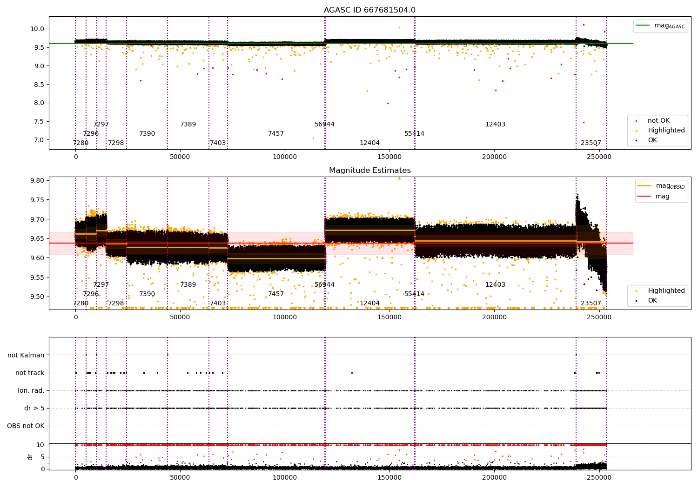The image size is (698, 488).
Task: Click OBSID label 56944 in the top plot
Action: tap(325, 125)
